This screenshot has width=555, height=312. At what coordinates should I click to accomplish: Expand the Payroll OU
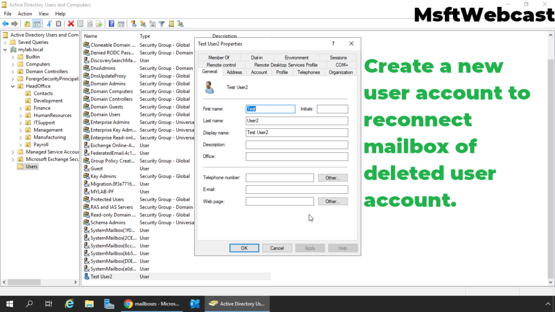pyautogui.click(x=21, y=145)
